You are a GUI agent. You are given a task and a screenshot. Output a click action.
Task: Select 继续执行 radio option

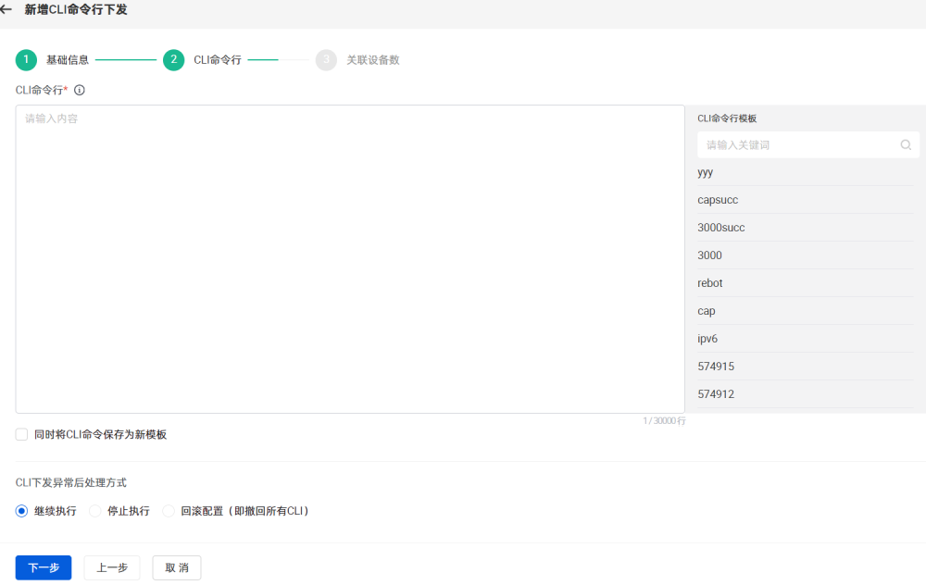click(x=21, y=511)
